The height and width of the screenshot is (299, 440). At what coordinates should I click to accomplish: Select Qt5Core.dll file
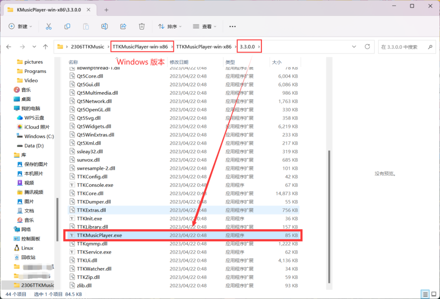click(183, 76)
